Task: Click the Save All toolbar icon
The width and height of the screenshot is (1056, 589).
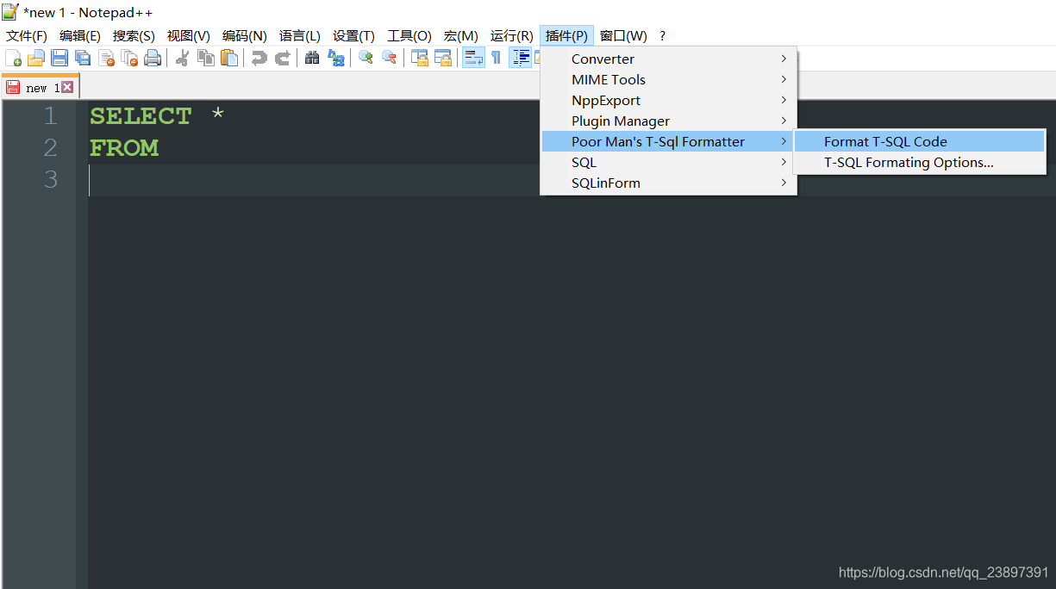Action: [83, 58]
